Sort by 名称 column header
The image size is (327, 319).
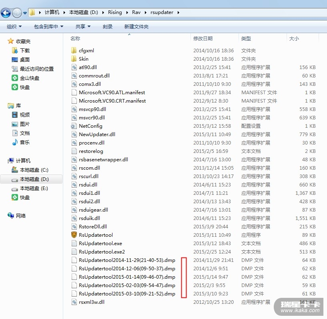coord(75,38)
